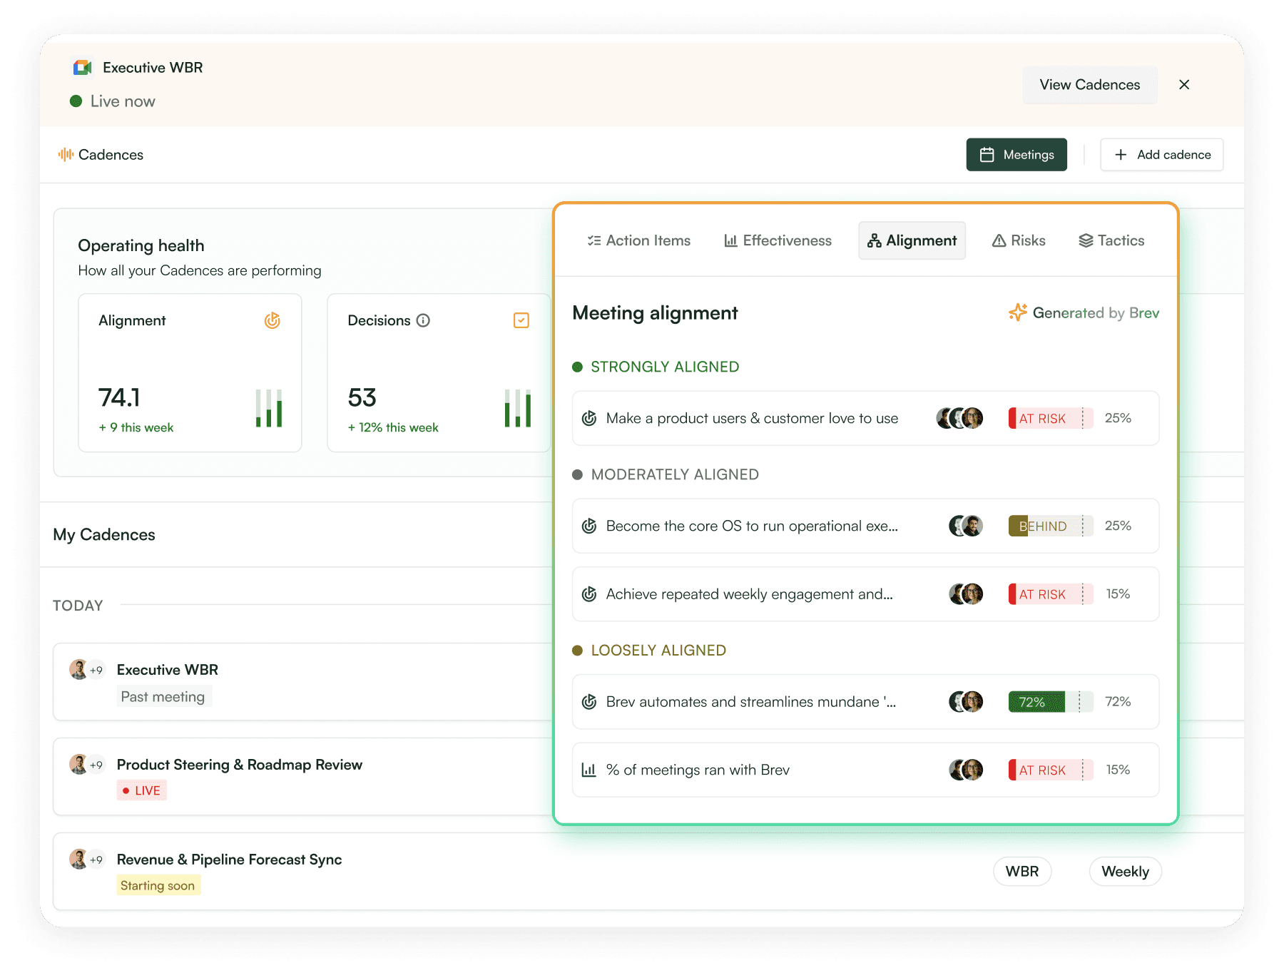
Task: Click the Alignment card bar chart
Action: point(269,408)
